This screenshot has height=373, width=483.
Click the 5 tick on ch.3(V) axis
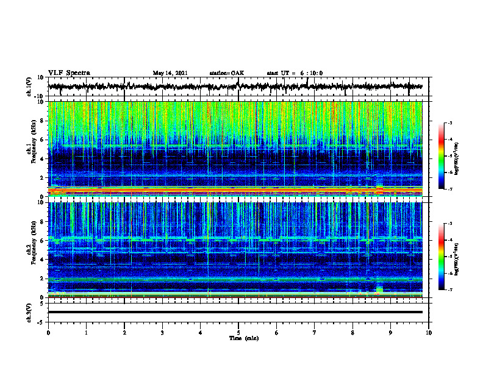(x=43, y=304)
